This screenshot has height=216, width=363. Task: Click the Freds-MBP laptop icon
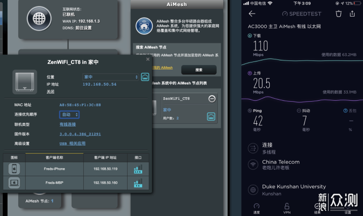coord(14,183)
